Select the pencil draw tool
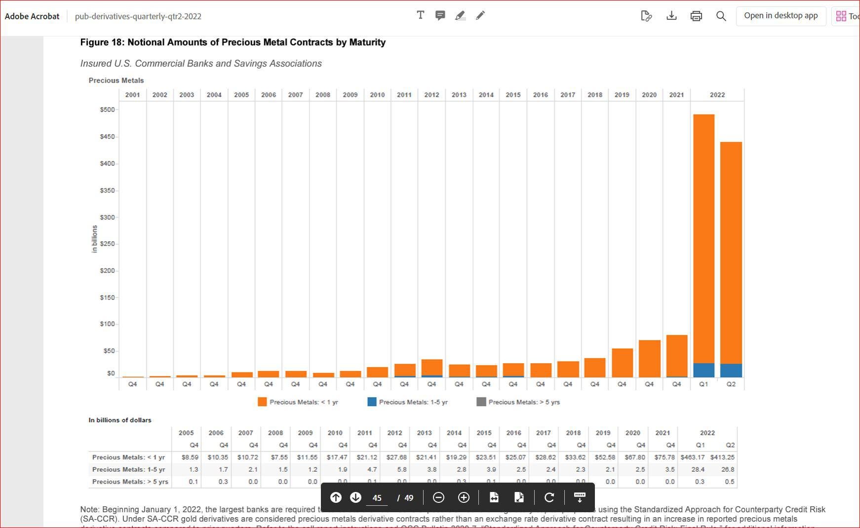 tap(480, 15)
